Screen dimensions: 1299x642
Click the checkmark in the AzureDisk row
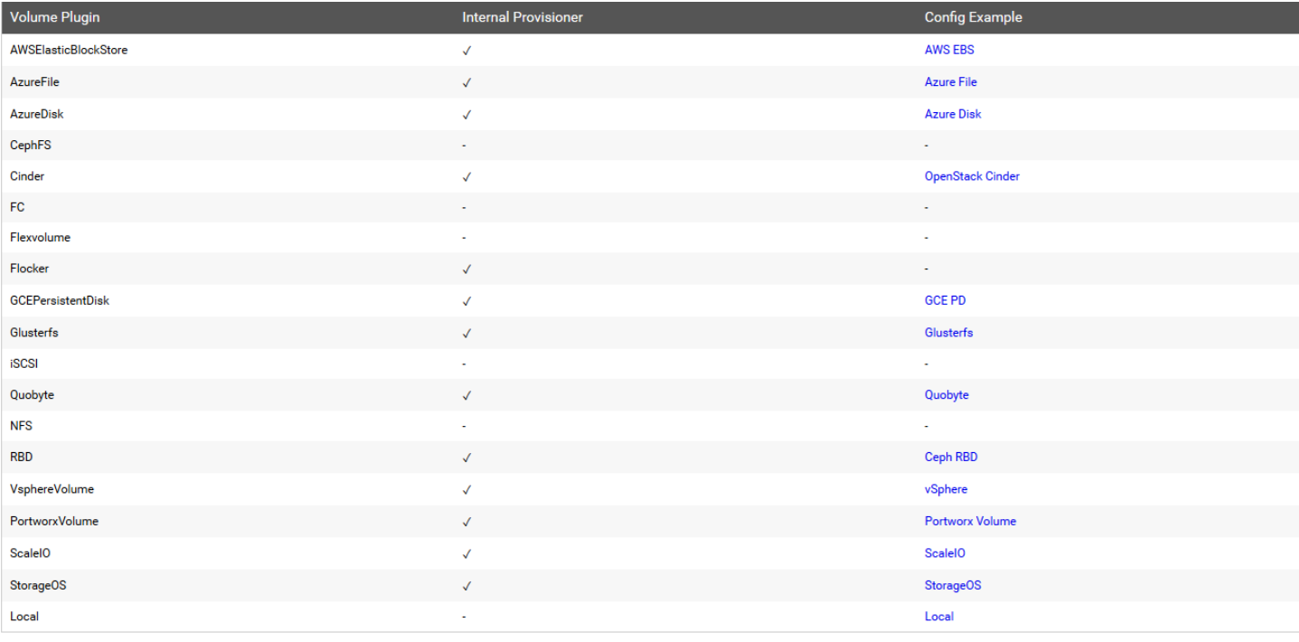pos(466,115)
